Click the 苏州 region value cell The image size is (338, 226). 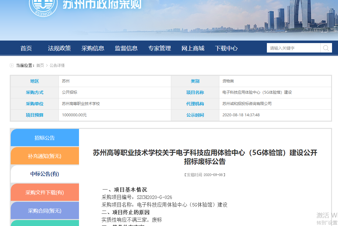coord(65,81)
